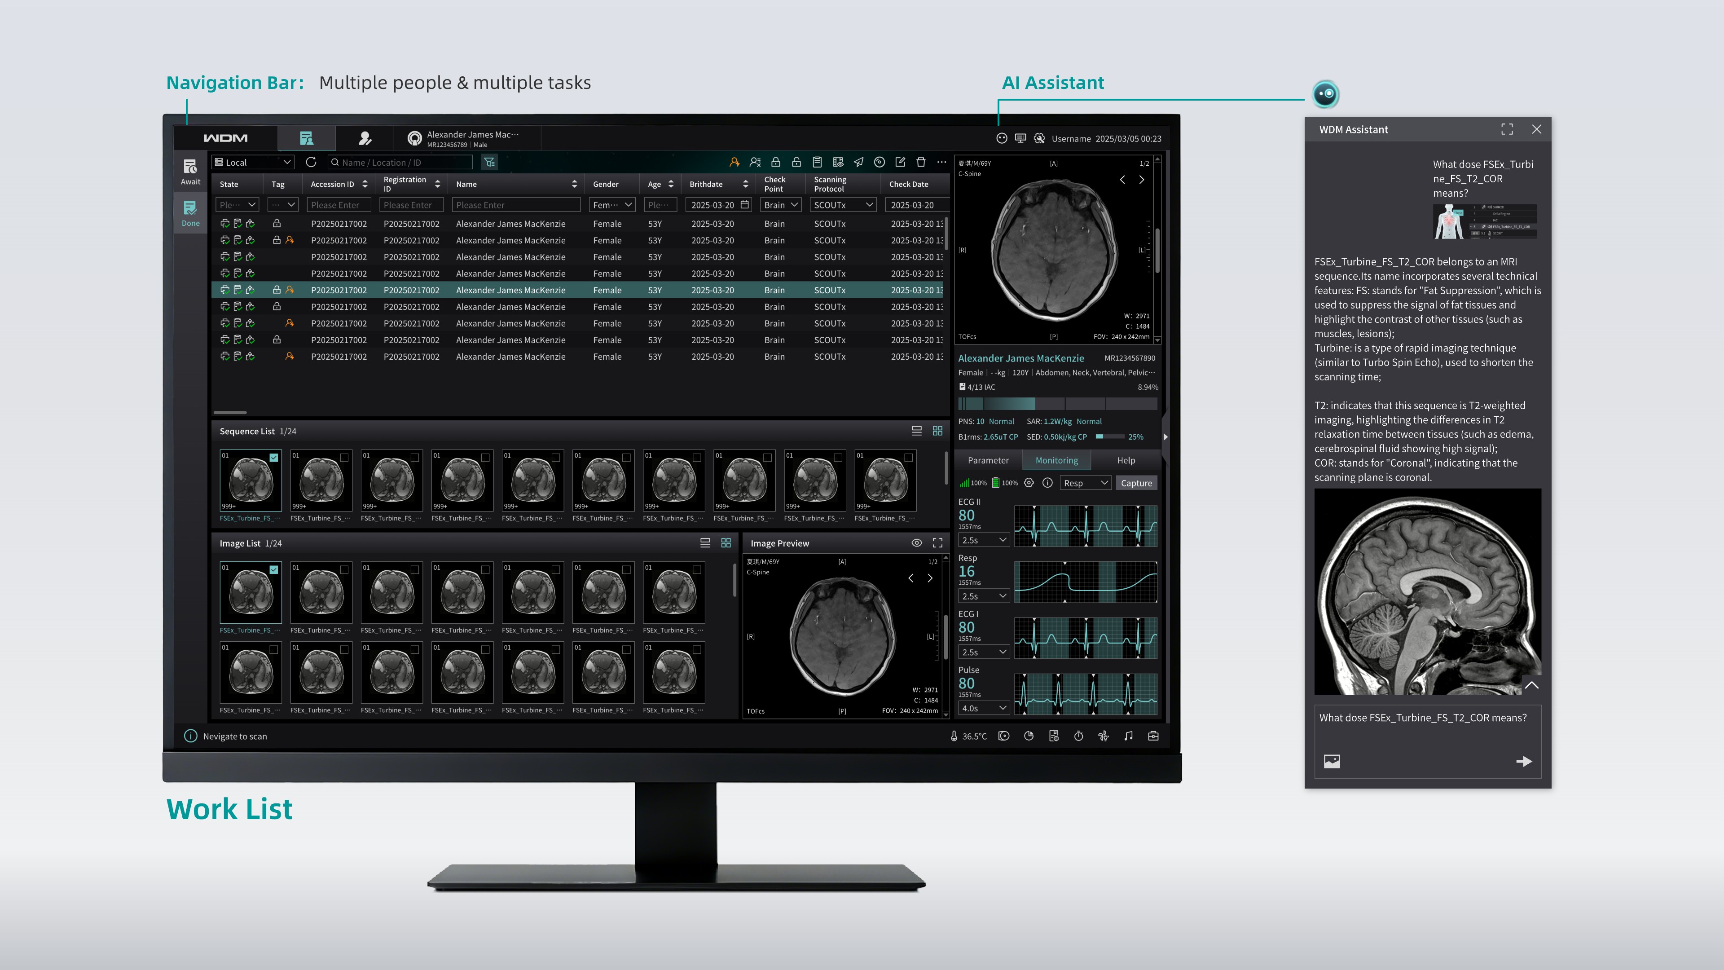Open the Local source dropdown
This screenshot has height=970, width=1724.
tap(253, 162)
